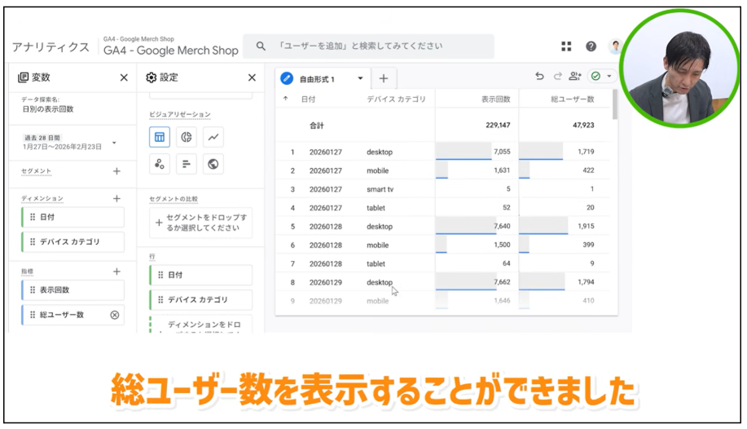Click the ビジュアリゼーション section label
The width and height of the screenshot is (747, 429).
(x=179, y=114)
